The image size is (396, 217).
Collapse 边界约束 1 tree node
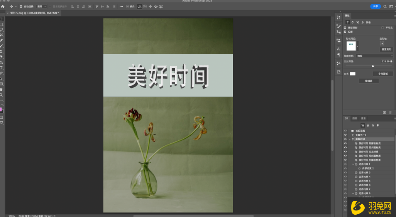click(x=353, y=164)
